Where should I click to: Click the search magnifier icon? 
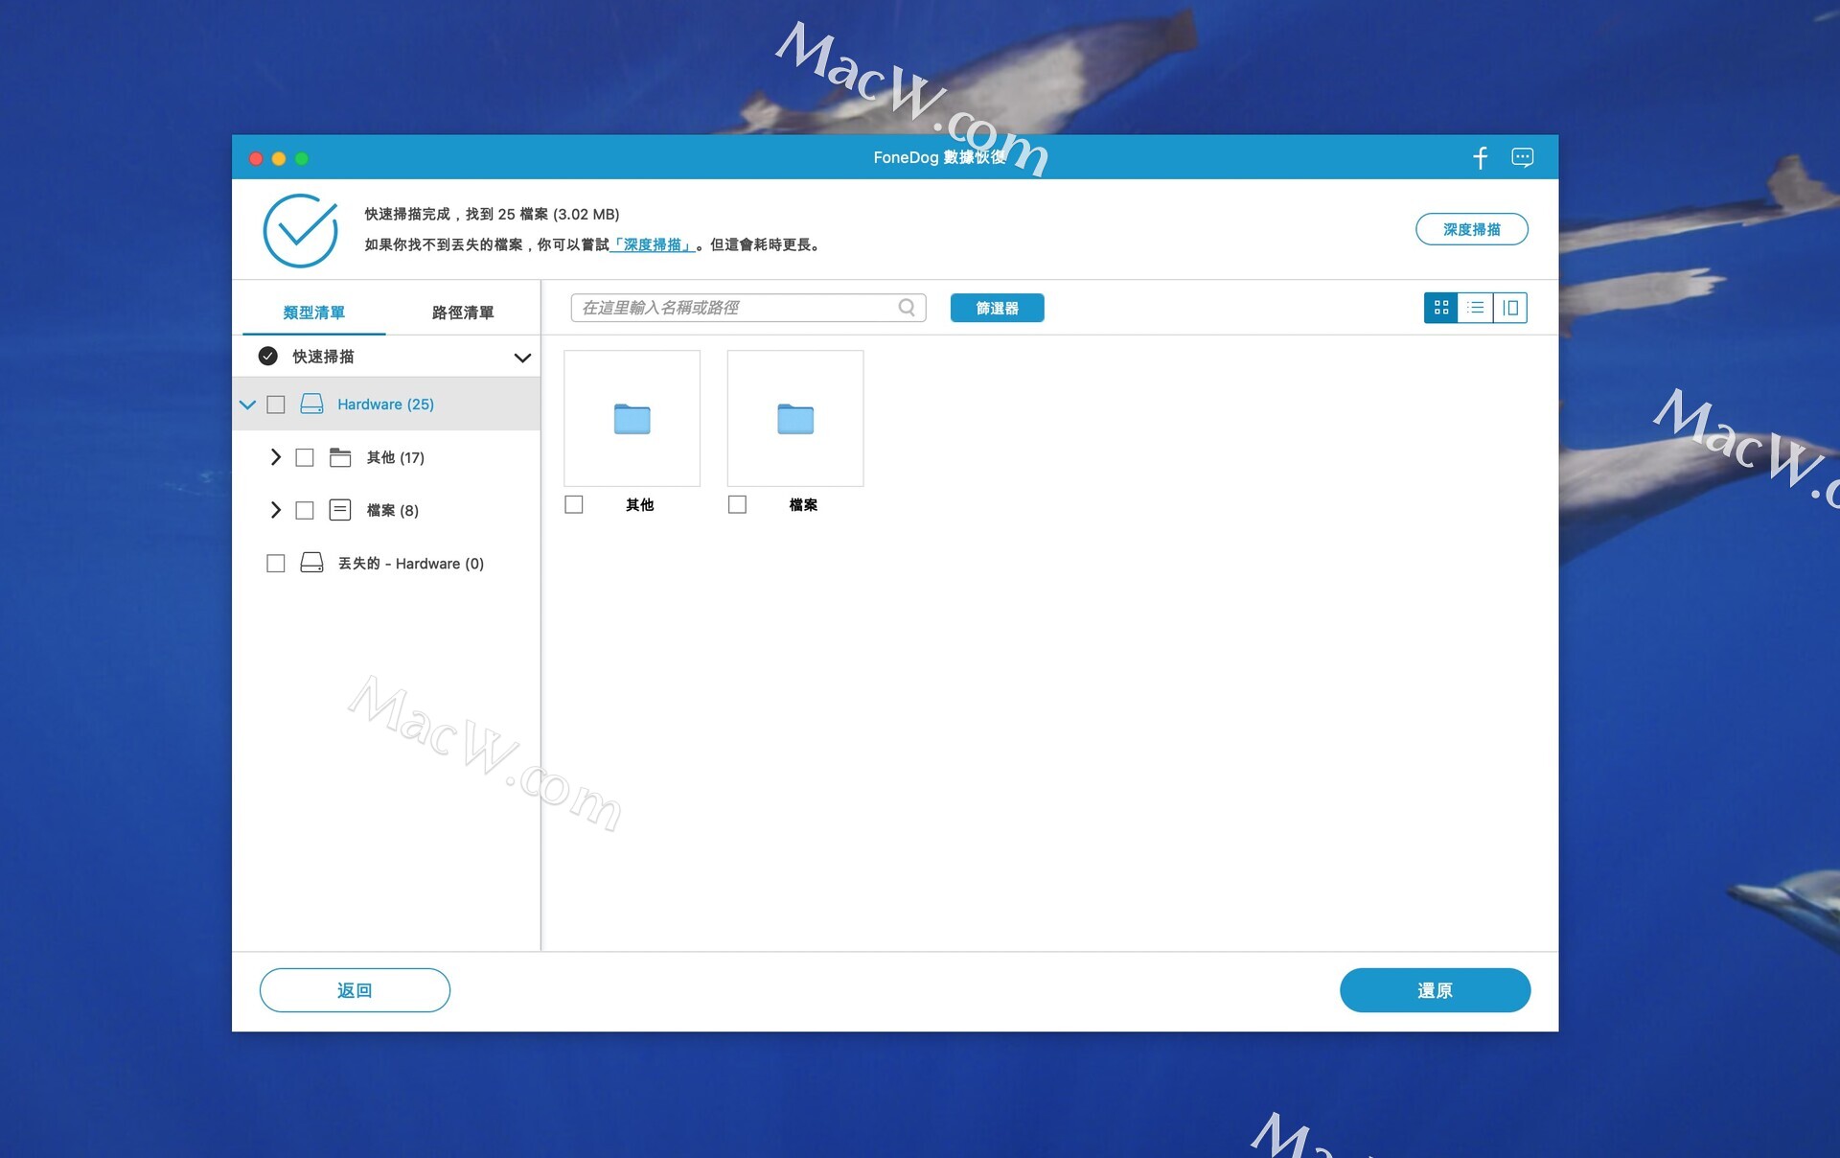[906, 308]
